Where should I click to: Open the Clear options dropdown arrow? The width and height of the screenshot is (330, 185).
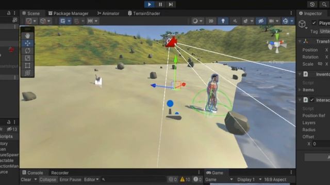pos(36,179)
